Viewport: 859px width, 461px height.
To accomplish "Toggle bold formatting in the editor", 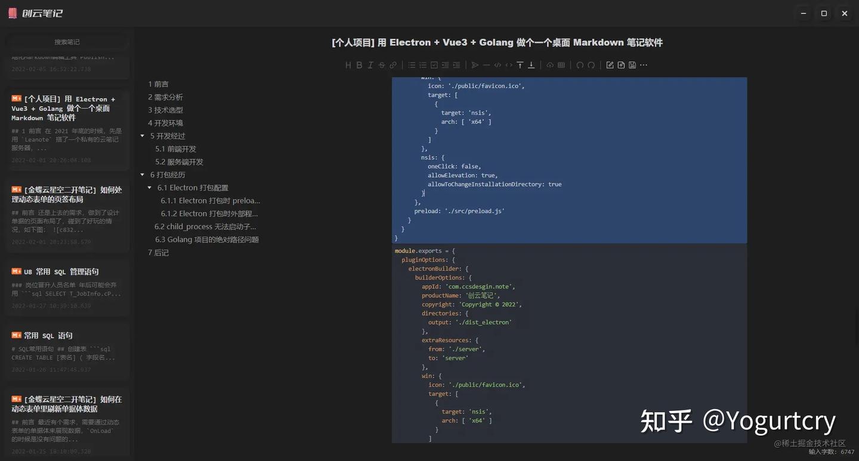I will [360, 65].
